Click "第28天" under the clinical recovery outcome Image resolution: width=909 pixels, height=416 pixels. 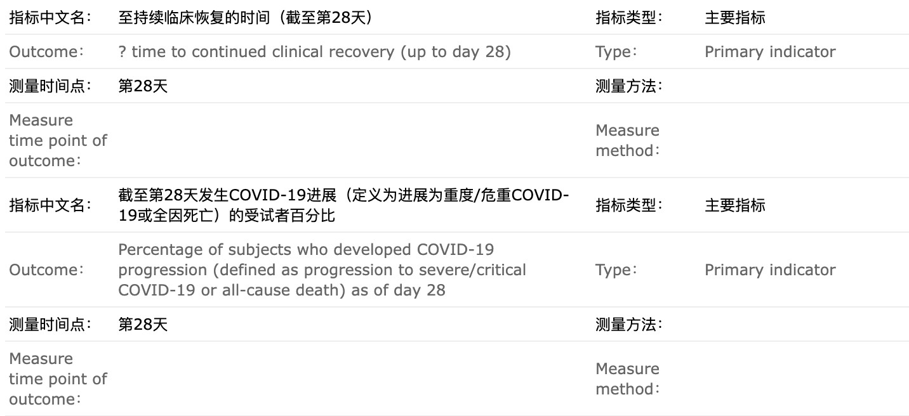coord(143,86)
